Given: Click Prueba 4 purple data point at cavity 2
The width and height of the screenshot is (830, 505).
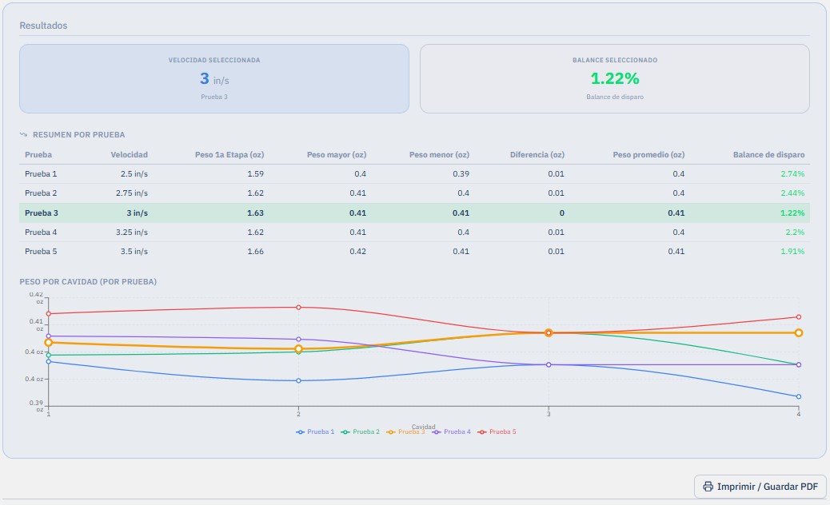Looking at the screenshot, I should pos(298,340).
